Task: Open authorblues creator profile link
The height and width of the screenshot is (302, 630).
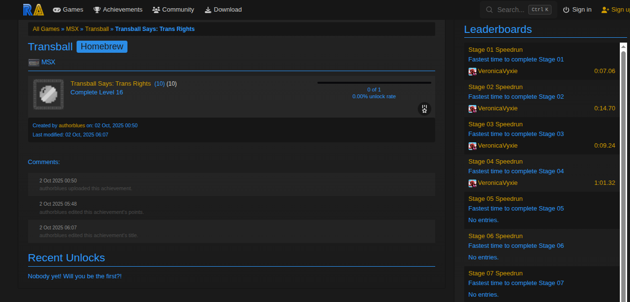Action: point(72,125)
